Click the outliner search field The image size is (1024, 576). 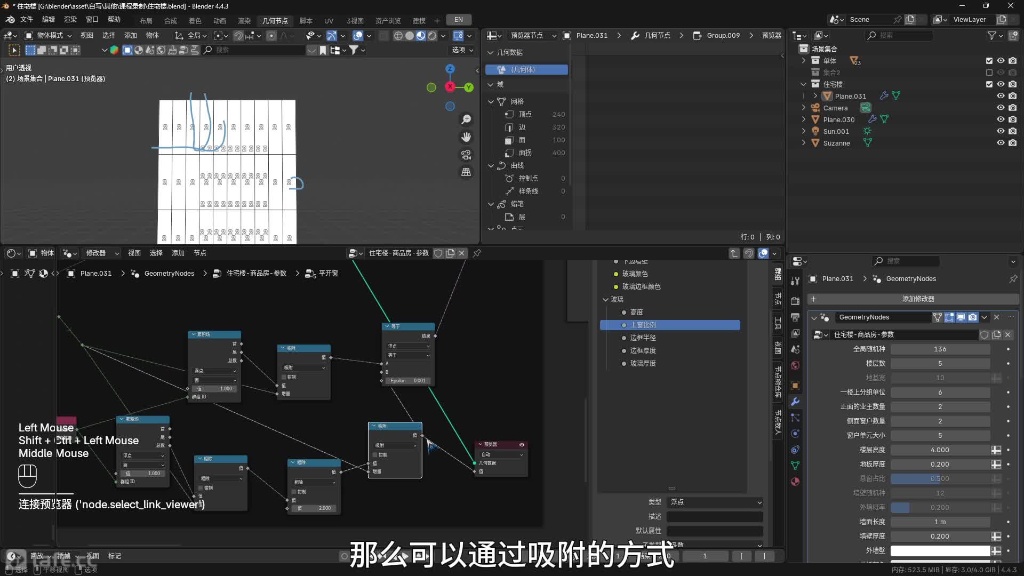899,35
